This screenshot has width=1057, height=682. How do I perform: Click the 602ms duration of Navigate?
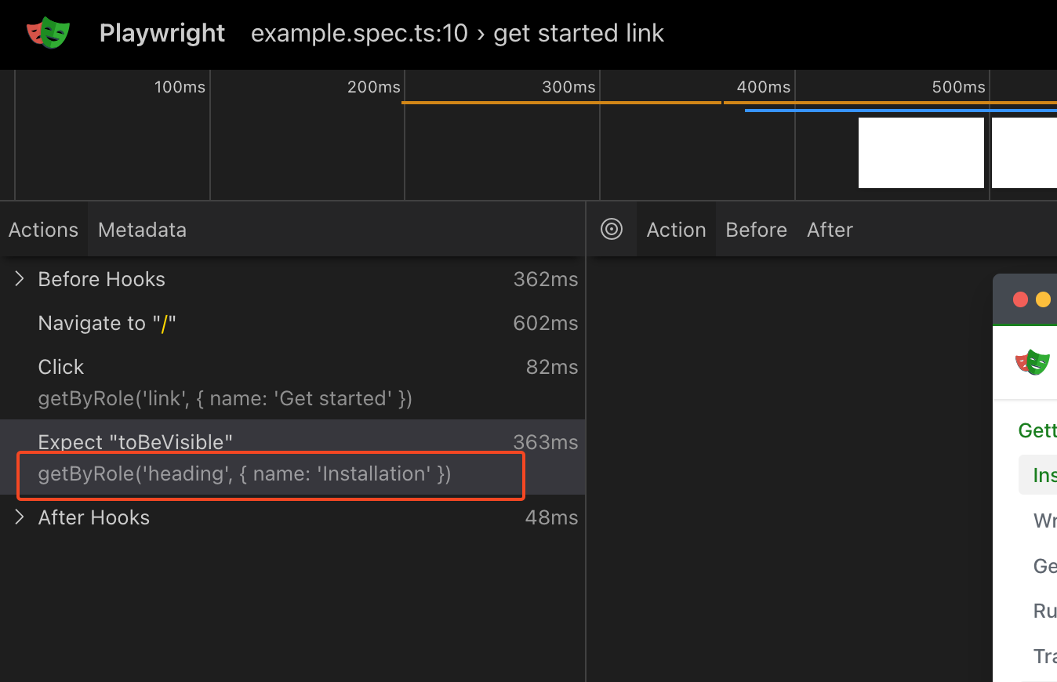[x=546, y=323]
